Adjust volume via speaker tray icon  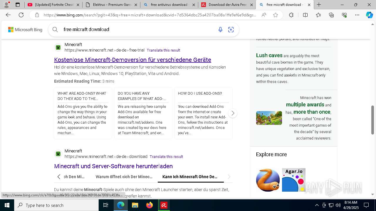pyautogui.click(x=338, y=205)
